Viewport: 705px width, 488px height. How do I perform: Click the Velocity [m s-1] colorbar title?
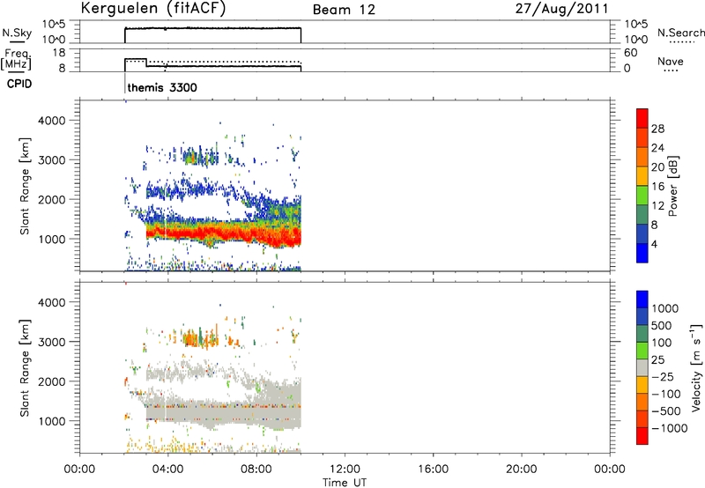pyautogui.click(x=696, y=367)
